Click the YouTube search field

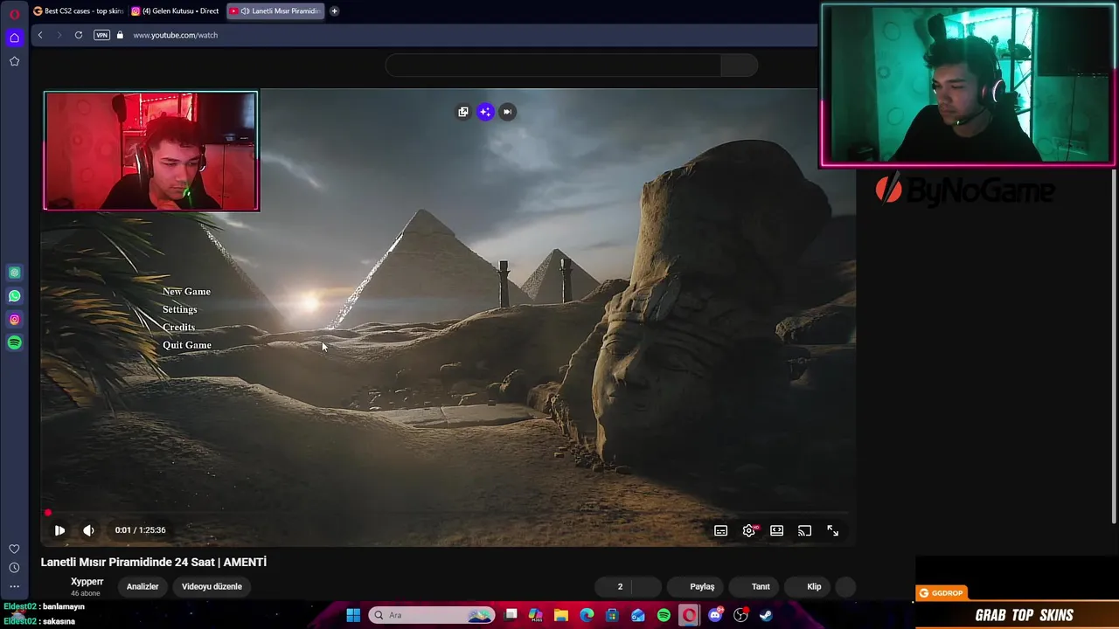point(553,65)
